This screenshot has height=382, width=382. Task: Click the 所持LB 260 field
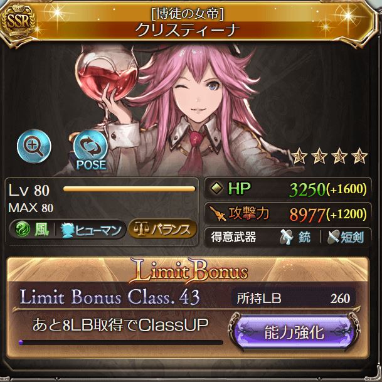pyautogui.click(x=294, y=298)
